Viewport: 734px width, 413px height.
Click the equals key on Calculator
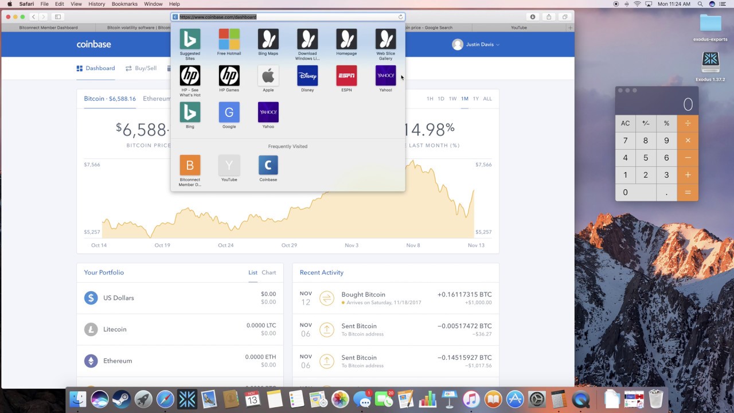[x=688, y=192]
